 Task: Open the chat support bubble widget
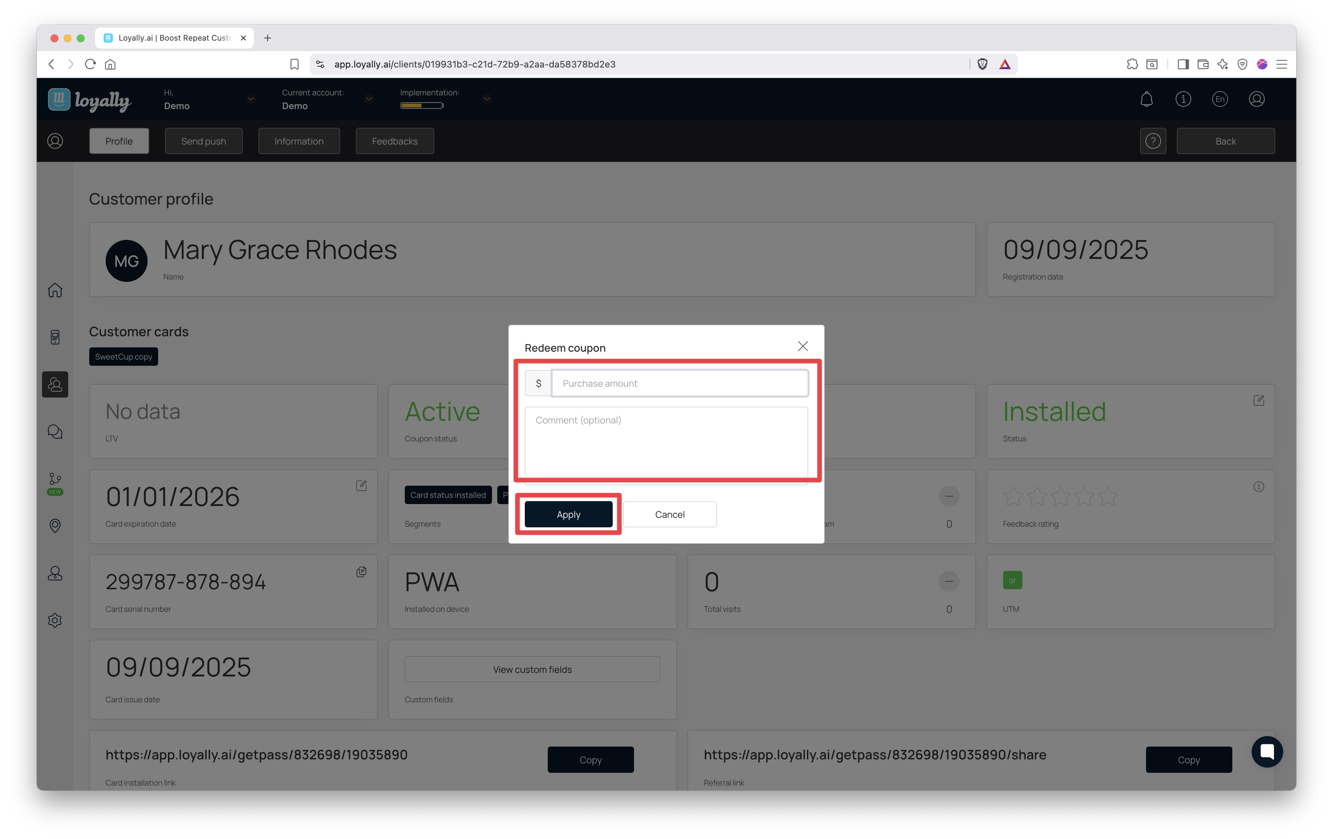(1266, 751)
